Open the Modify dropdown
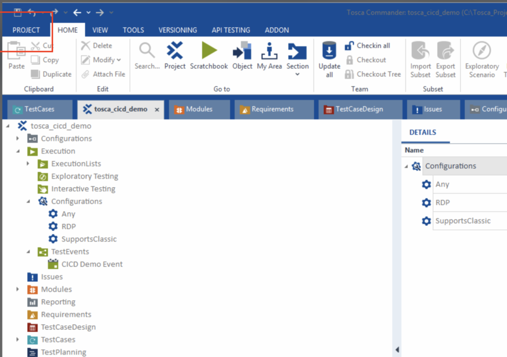507x357 pixels. pos(101,60)
